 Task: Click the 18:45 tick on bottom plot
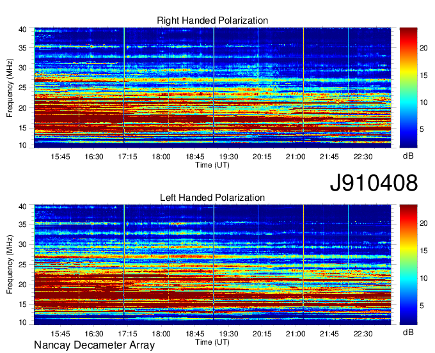194,334
